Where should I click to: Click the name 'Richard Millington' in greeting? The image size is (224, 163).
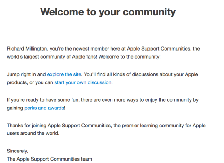pos(27,49)
